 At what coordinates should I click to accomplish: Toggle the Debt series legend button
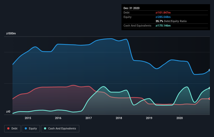(13, 129)
